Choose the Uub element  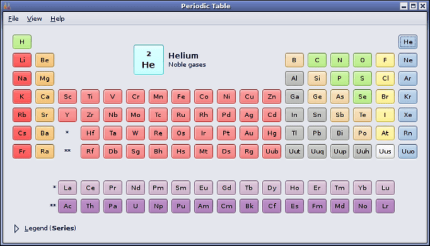click(272, 152)
